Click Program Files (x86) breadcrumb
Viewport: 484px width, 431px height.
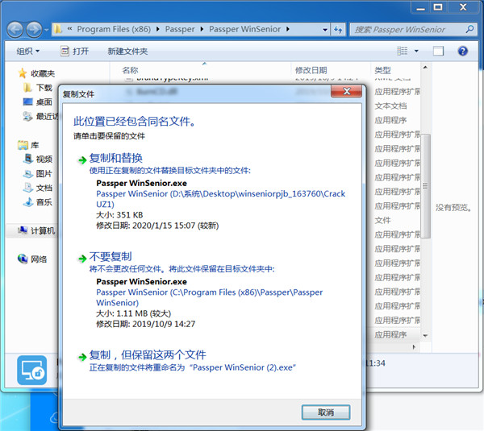114,29
